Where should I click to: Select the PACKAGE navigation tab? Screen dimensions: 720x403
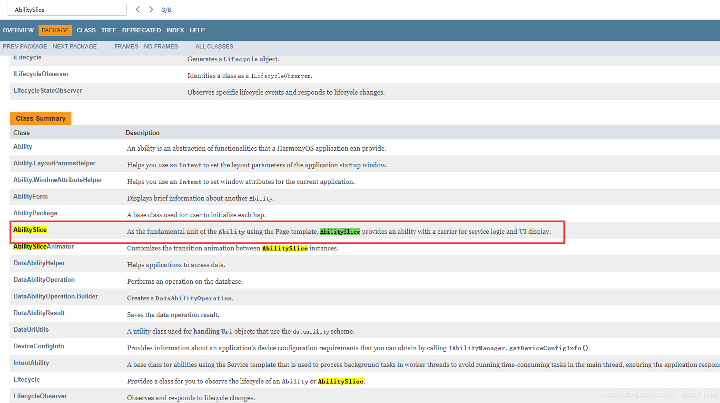pyautogui.click(x=55, y=30)
